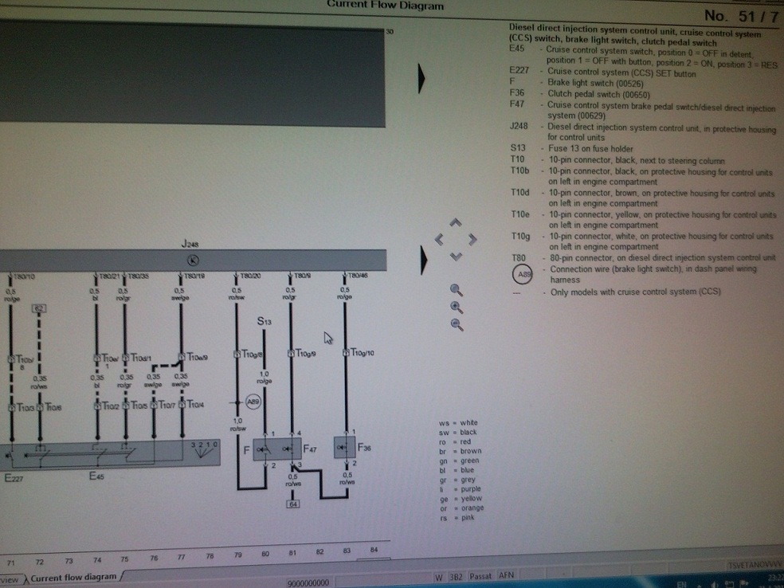Click the plain magnifier reset-zoom icon

tap(456, 290)
